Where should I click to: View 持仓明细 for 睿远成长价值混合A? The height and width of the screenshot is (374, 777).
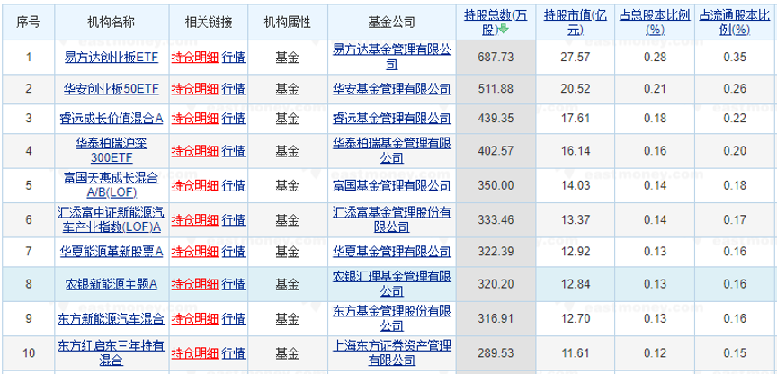[195, 119]
